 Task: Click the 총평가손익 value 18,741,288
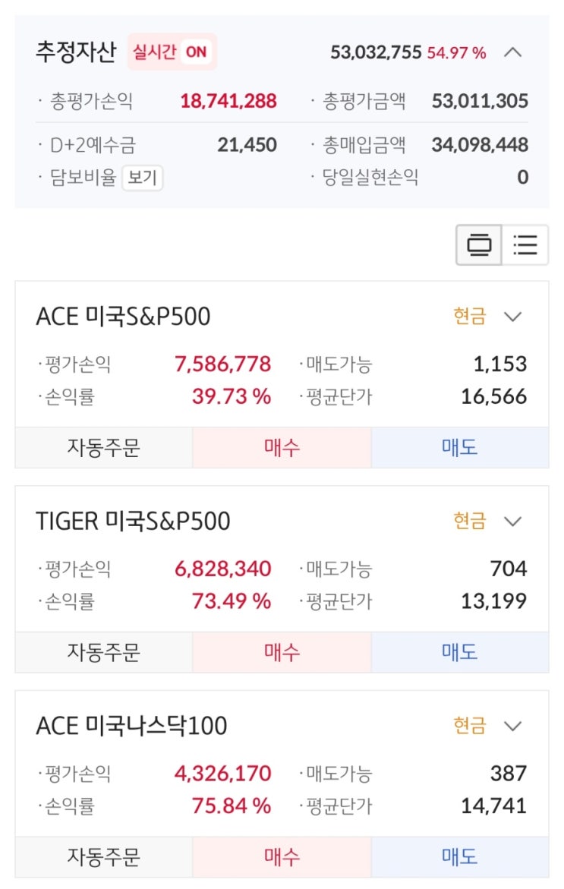228,101
